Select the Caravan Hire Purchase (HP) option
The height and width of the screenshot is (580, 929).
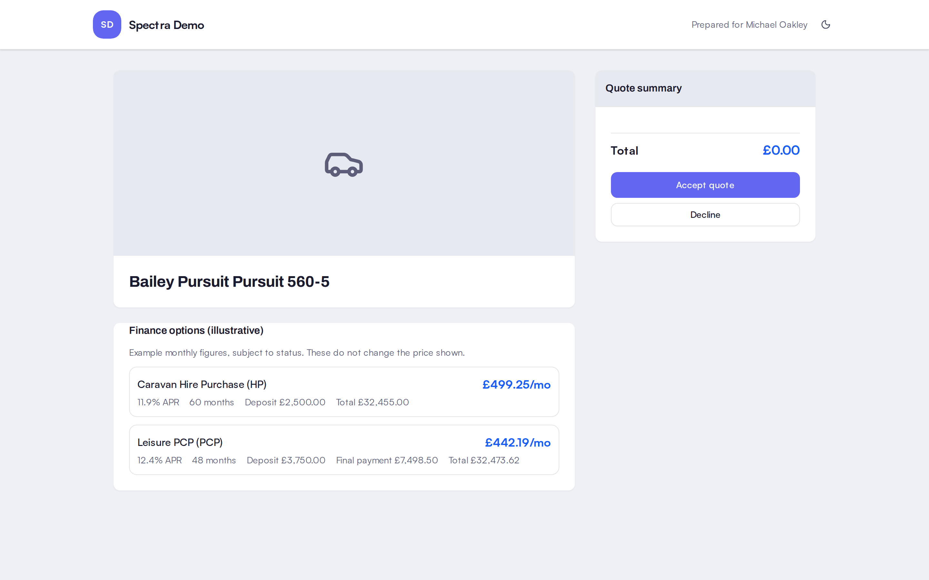(x=344, y=391)
